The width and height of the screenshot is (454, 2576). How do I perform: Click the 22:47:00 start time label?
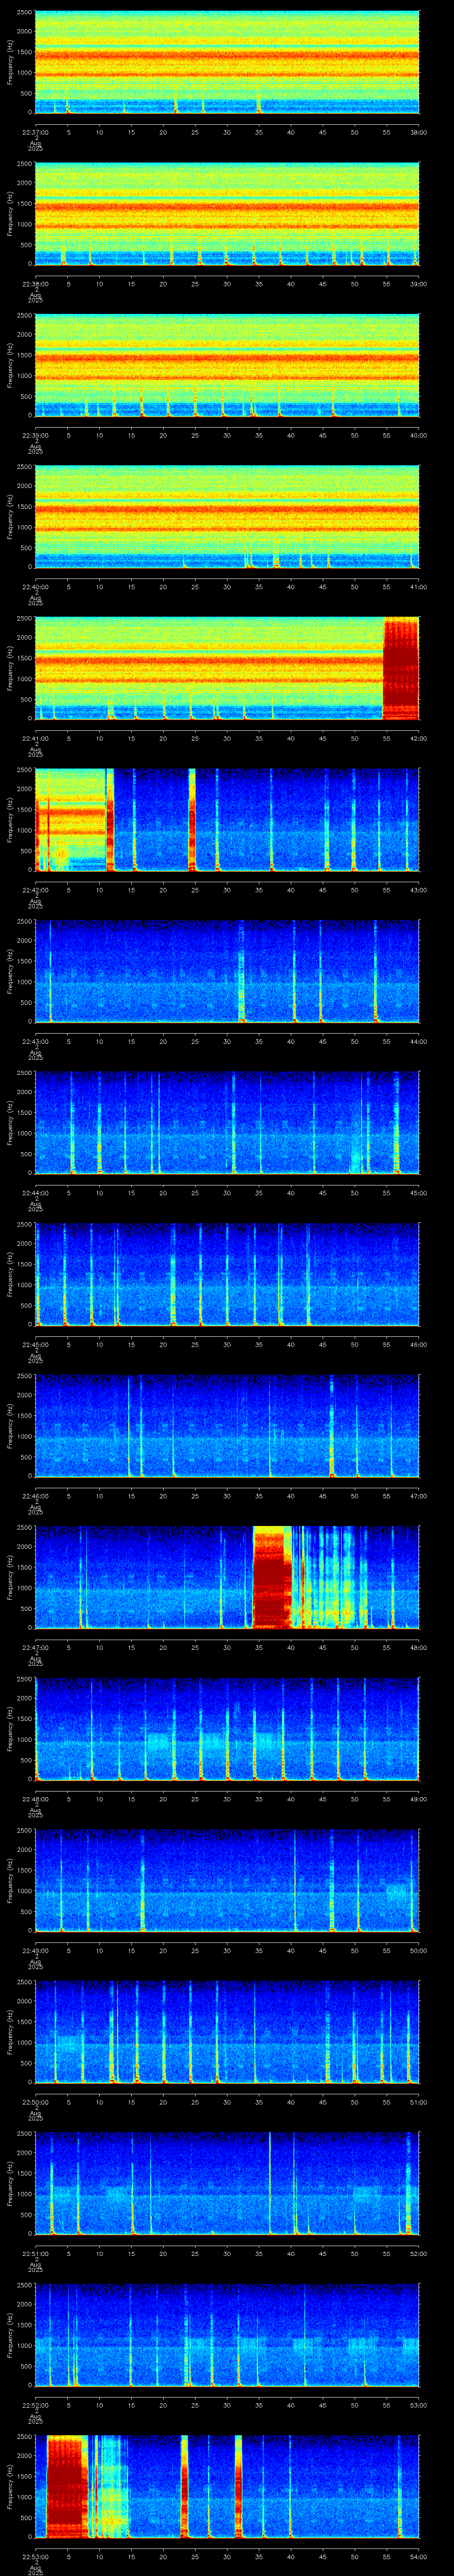36,1647
